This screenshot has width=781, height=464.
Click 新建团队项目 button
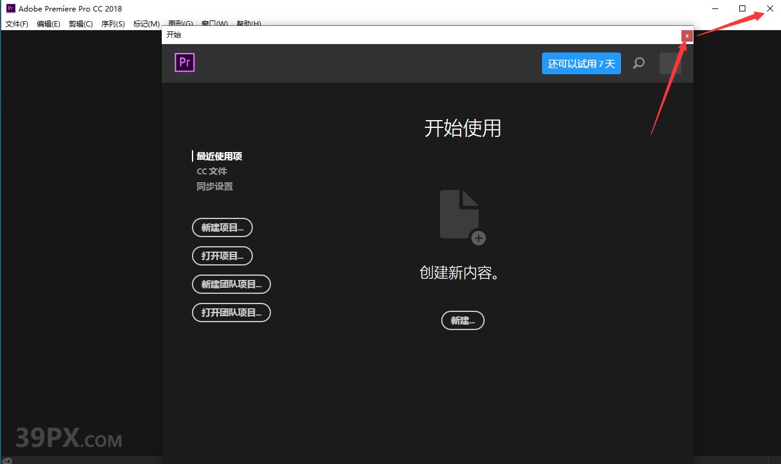pos(231,284)
